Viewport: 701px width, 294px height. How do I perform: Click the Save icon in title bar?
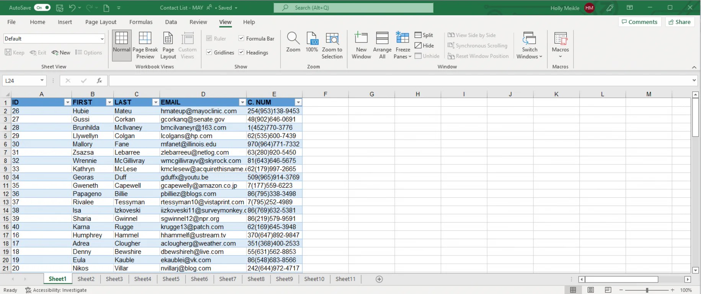point(59,8)
